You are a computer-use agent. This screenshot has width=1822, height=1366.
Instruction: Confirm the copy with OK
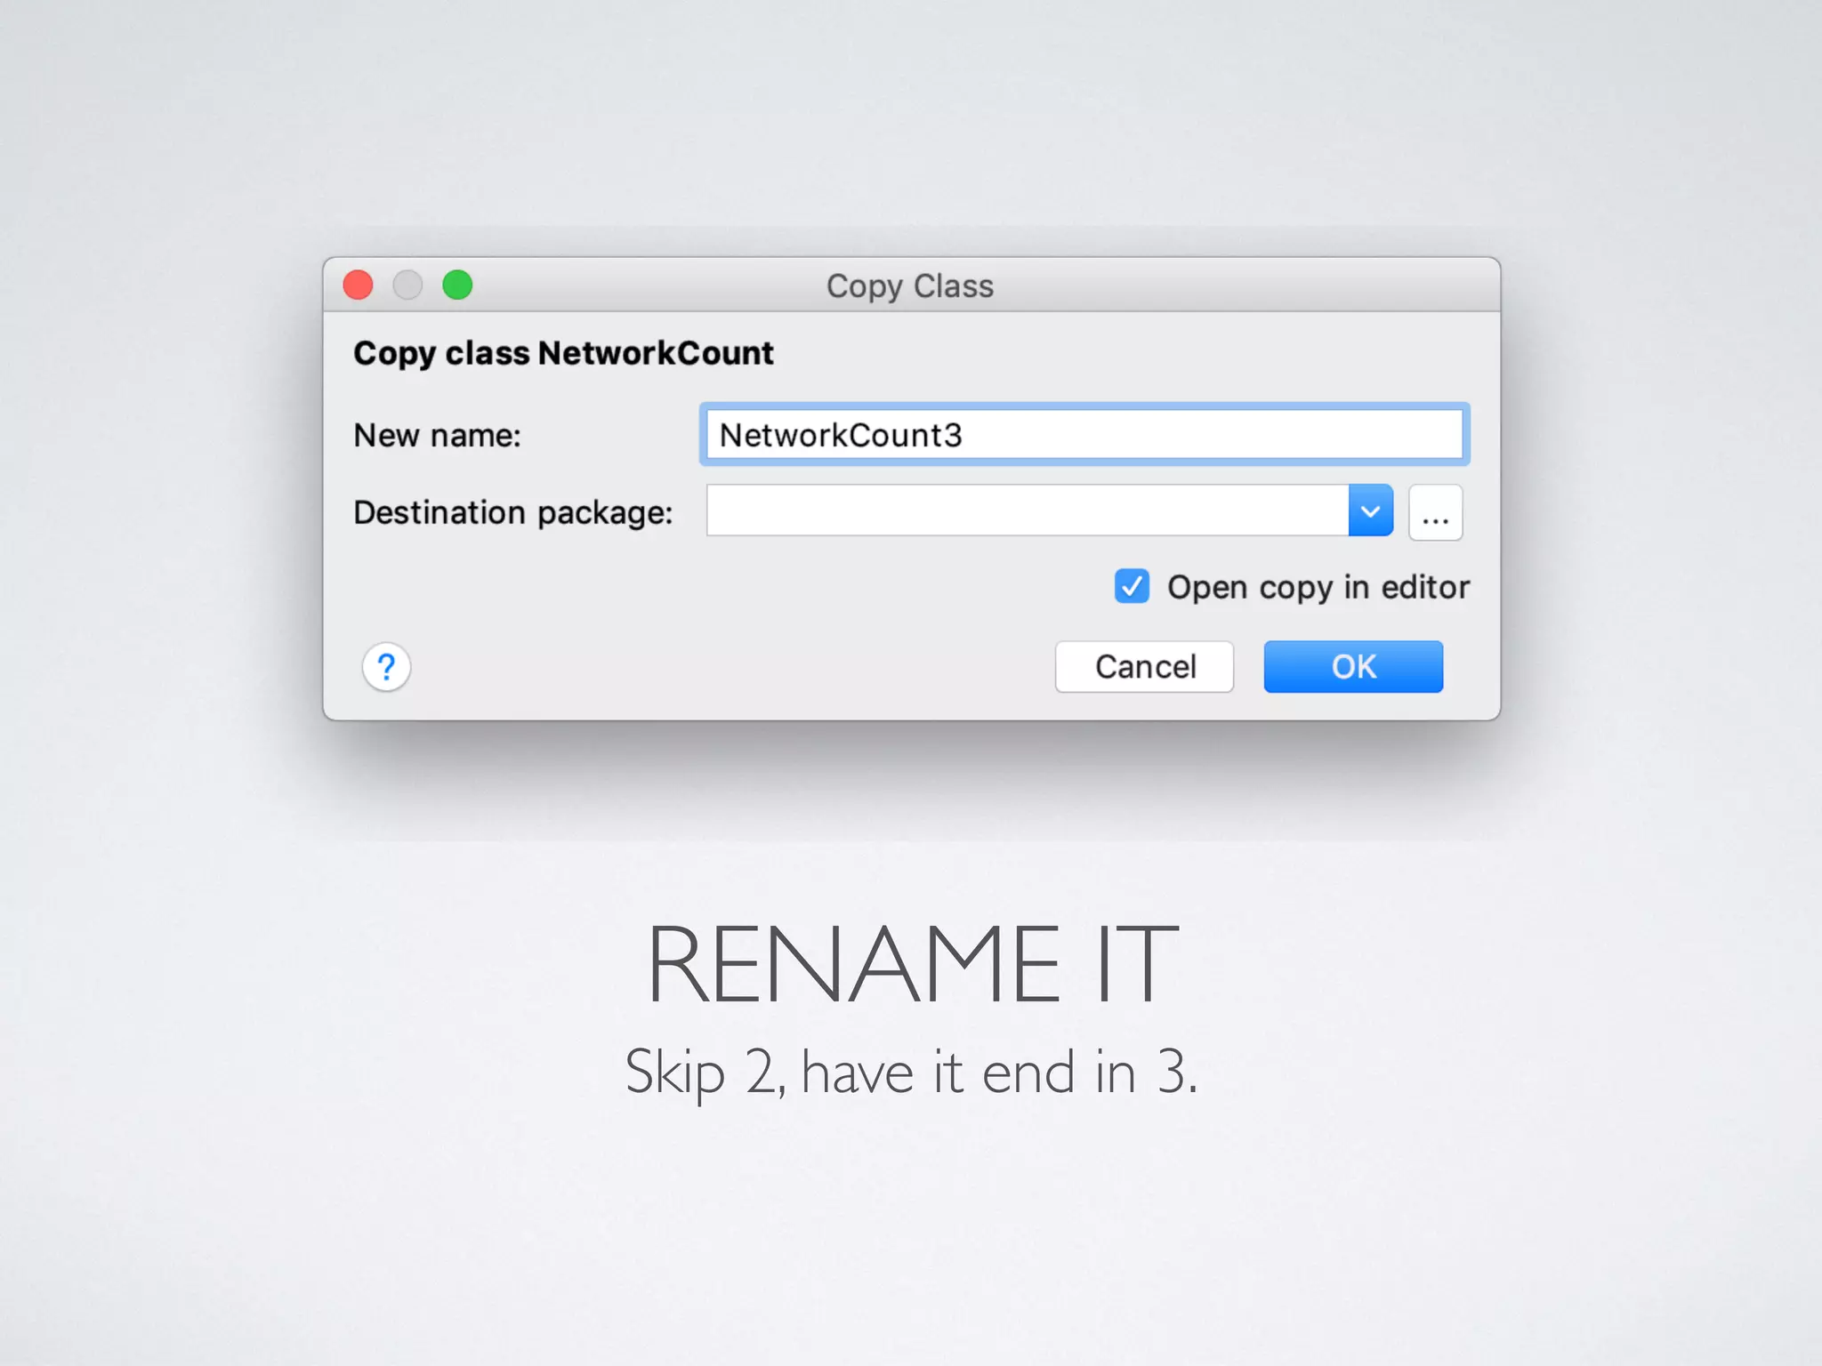[x=1352, y=667]
